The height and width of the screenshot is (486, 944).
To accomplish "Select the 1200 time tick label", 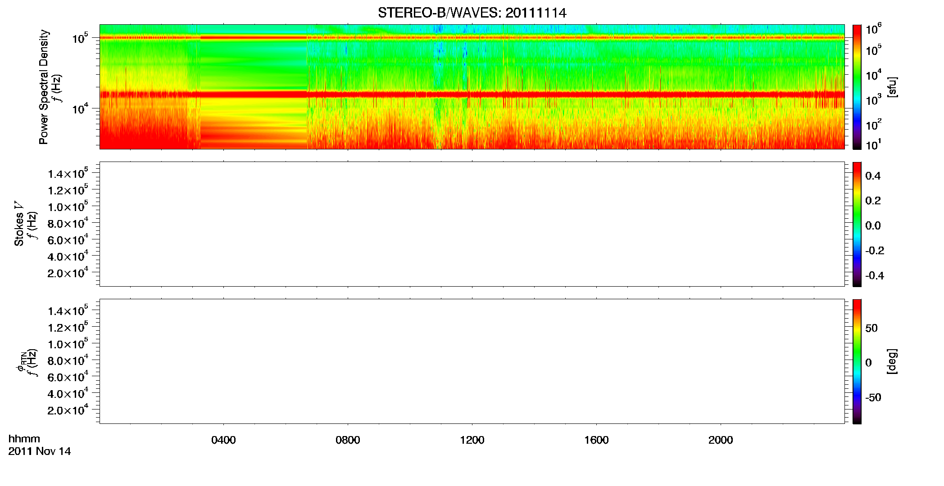I will [x=472, y=440].
